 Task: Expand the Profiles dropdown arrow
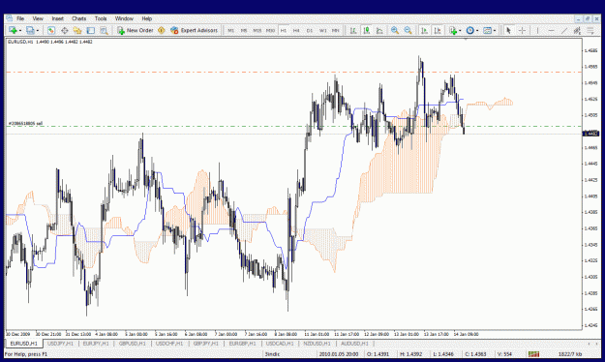(x=38, y=30)
